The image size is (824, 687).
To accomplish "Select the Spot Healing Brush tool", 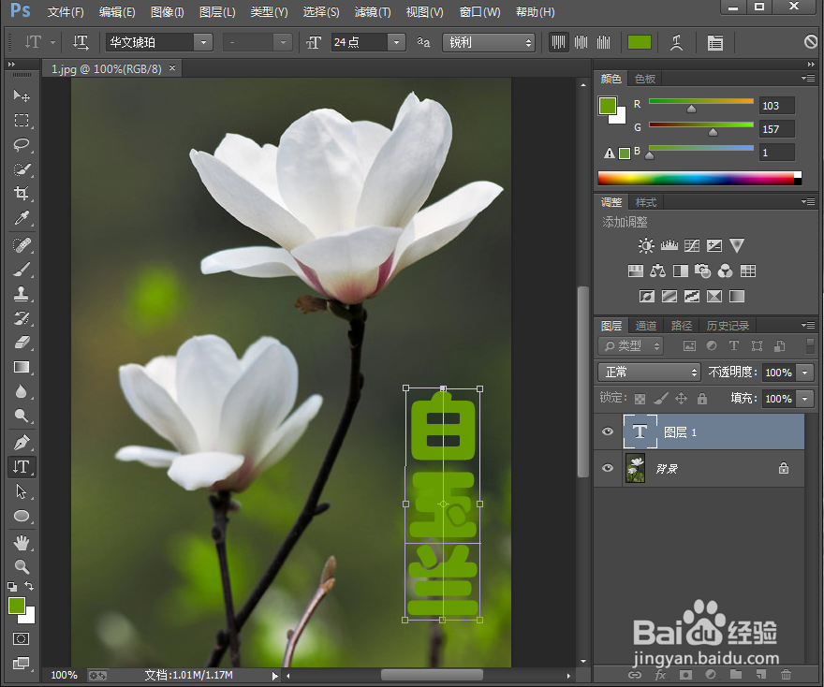I will (22, 245).
